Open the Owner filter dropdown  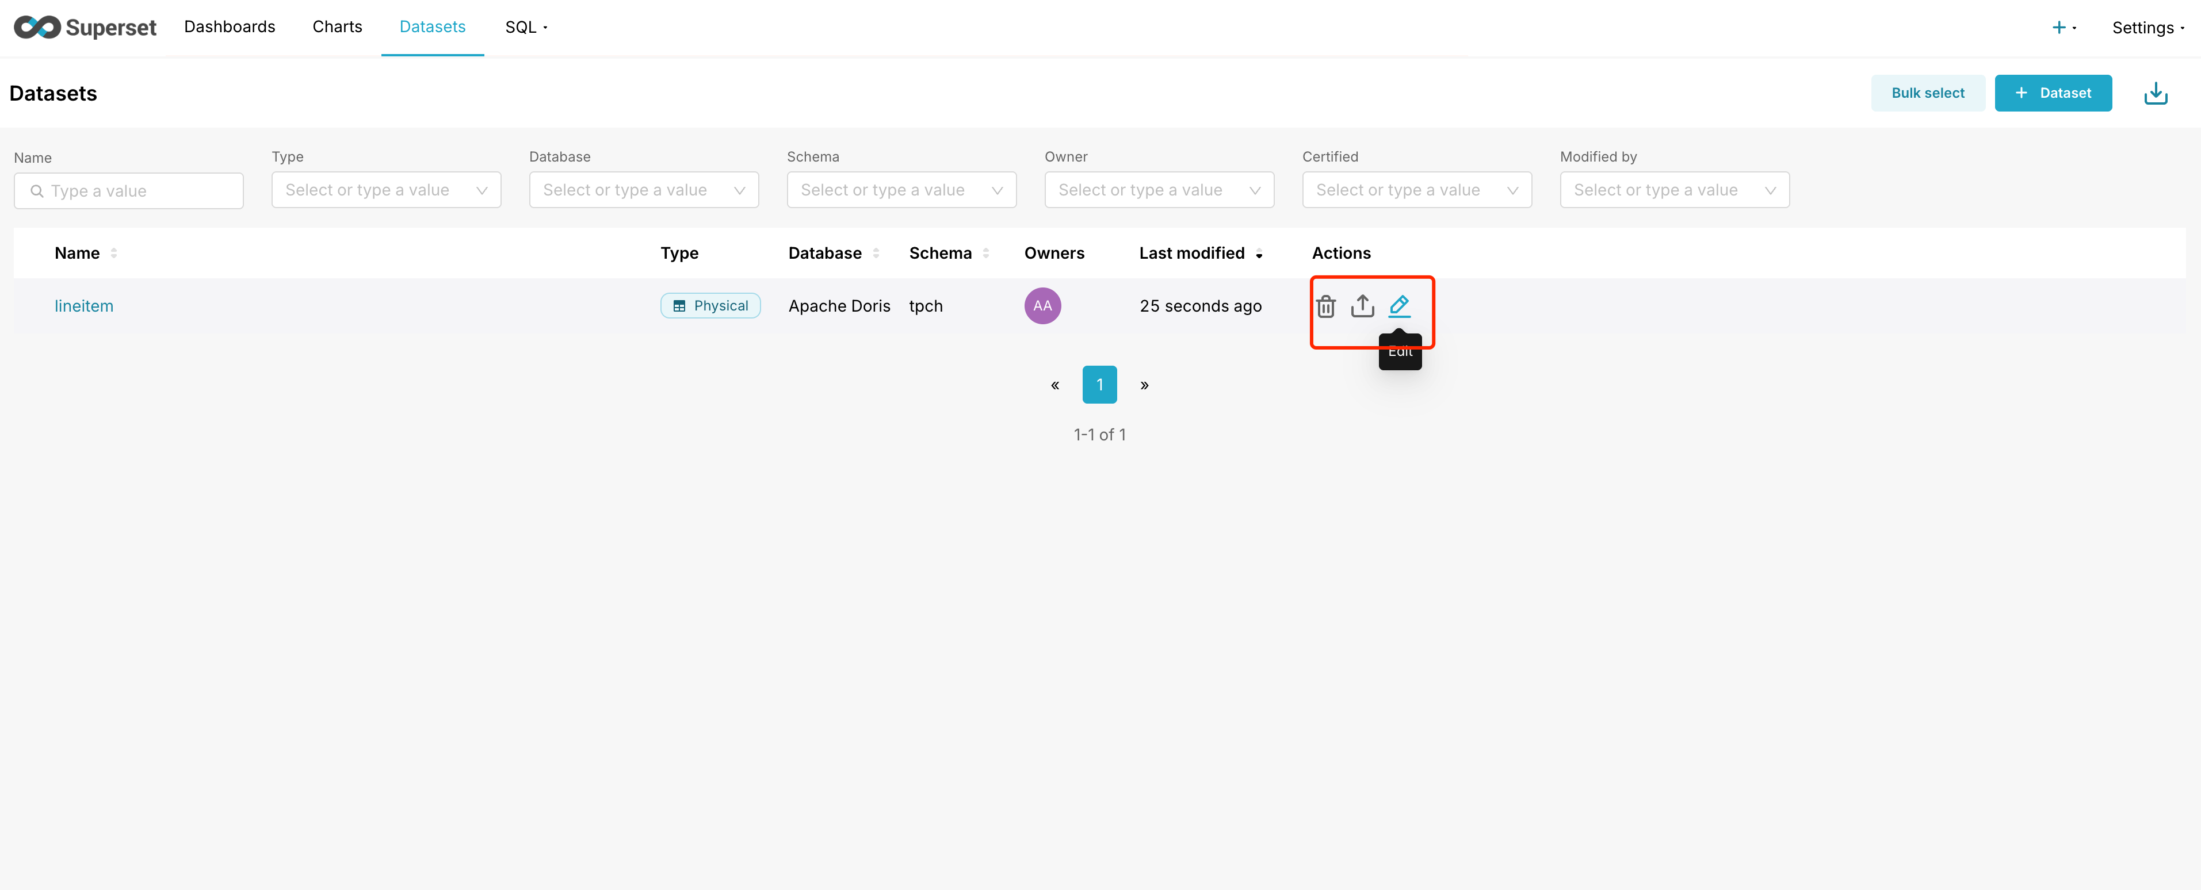tap(1159, 190)
